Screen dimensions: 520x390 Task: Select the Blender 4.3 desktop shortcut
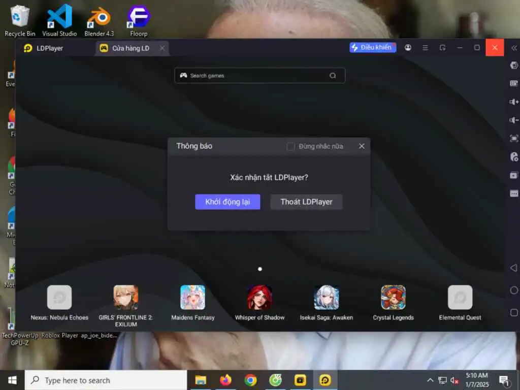[99, 20]
